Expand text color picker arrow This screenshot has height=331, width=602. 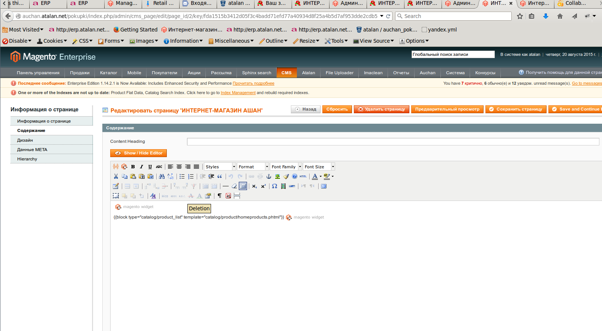coord(320,176)
